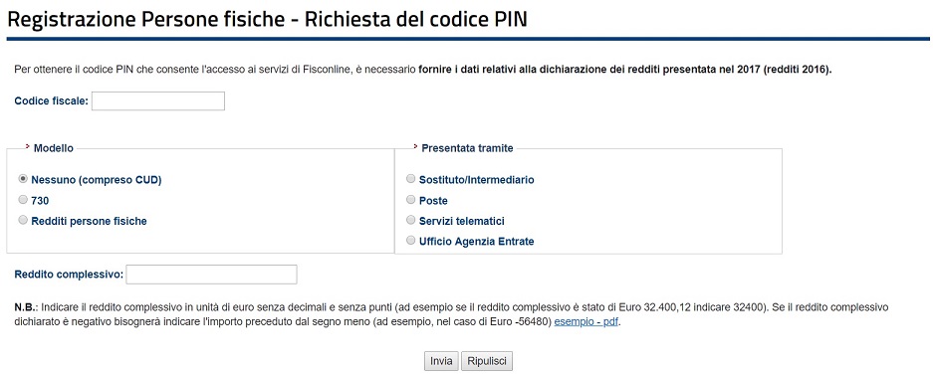Open the esempio - pdf link
The image size is (933, 376).
coord(586,323)
